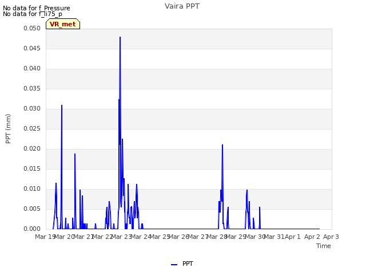Screen dimensions: 366x275
Task: Click the 0.020 y-axis tick label
Action: [x=32, y=149]
